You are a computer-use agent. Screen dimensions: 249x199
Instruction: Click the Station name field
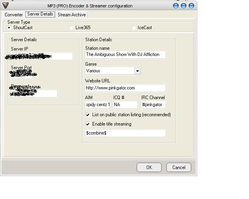[125, 54]
